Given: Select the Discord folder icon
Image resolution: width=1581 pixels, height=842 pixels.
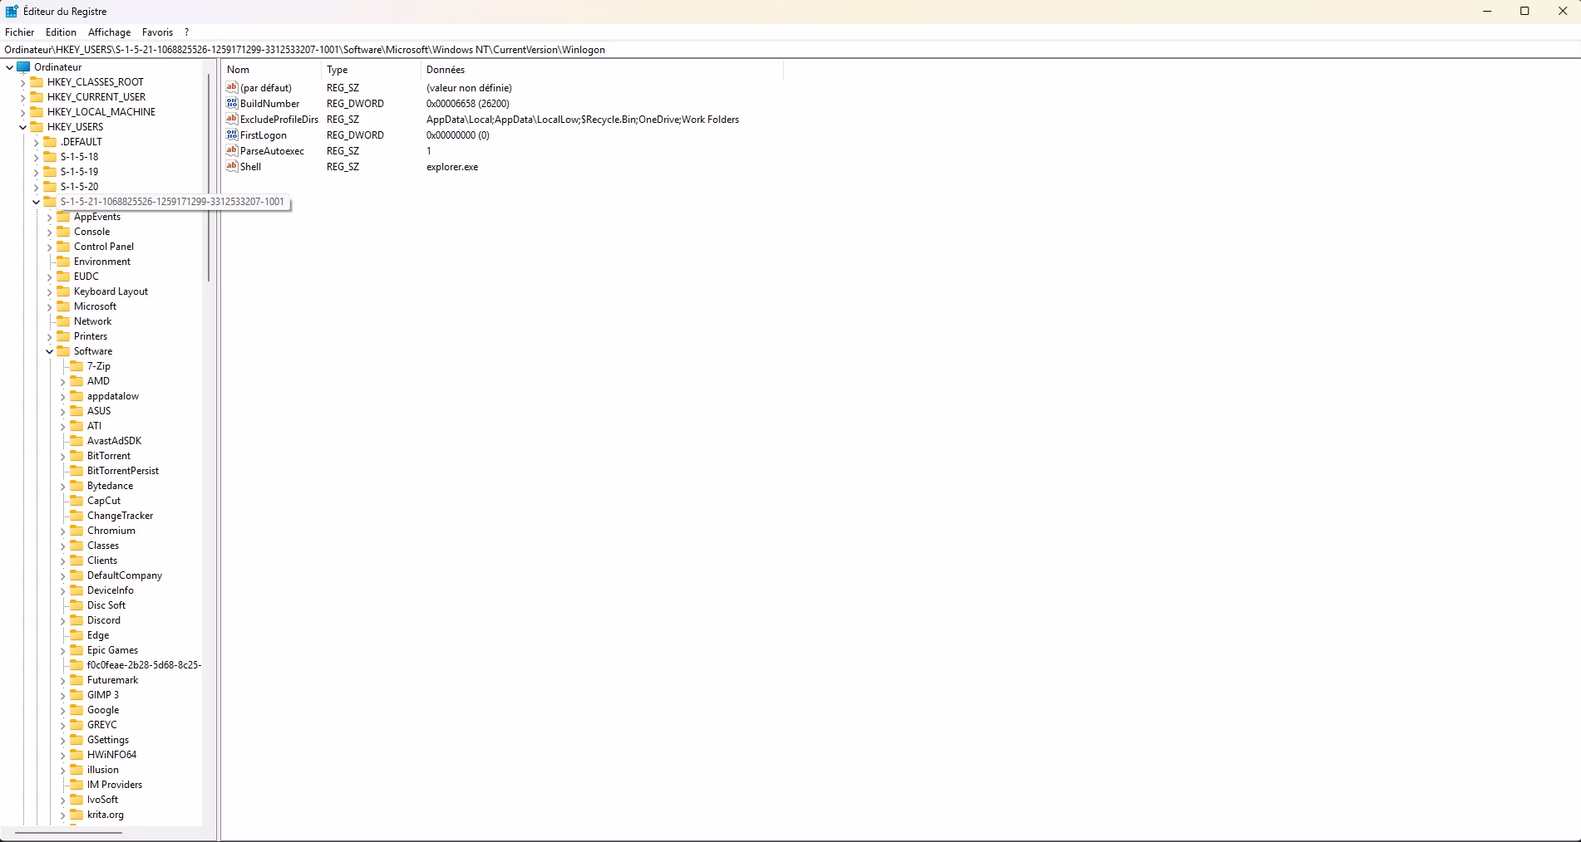Looking at the screenshot, I should click(76, 620).
